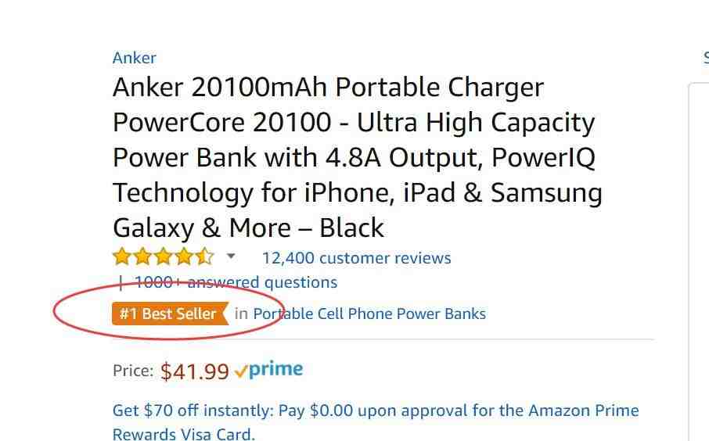709x441 pixels.
Task: Open the 12,400 customer reviews link
Action: click(356, 258)
